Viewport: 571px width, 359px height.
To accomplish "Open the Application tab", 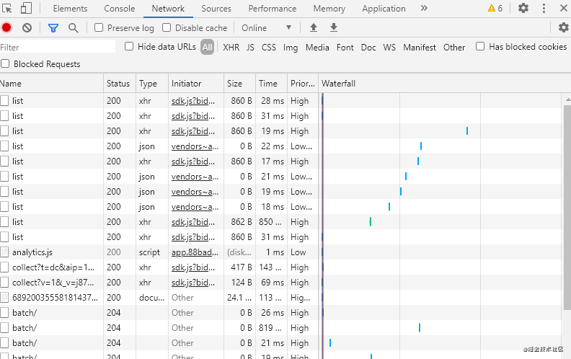I will 384,9.
